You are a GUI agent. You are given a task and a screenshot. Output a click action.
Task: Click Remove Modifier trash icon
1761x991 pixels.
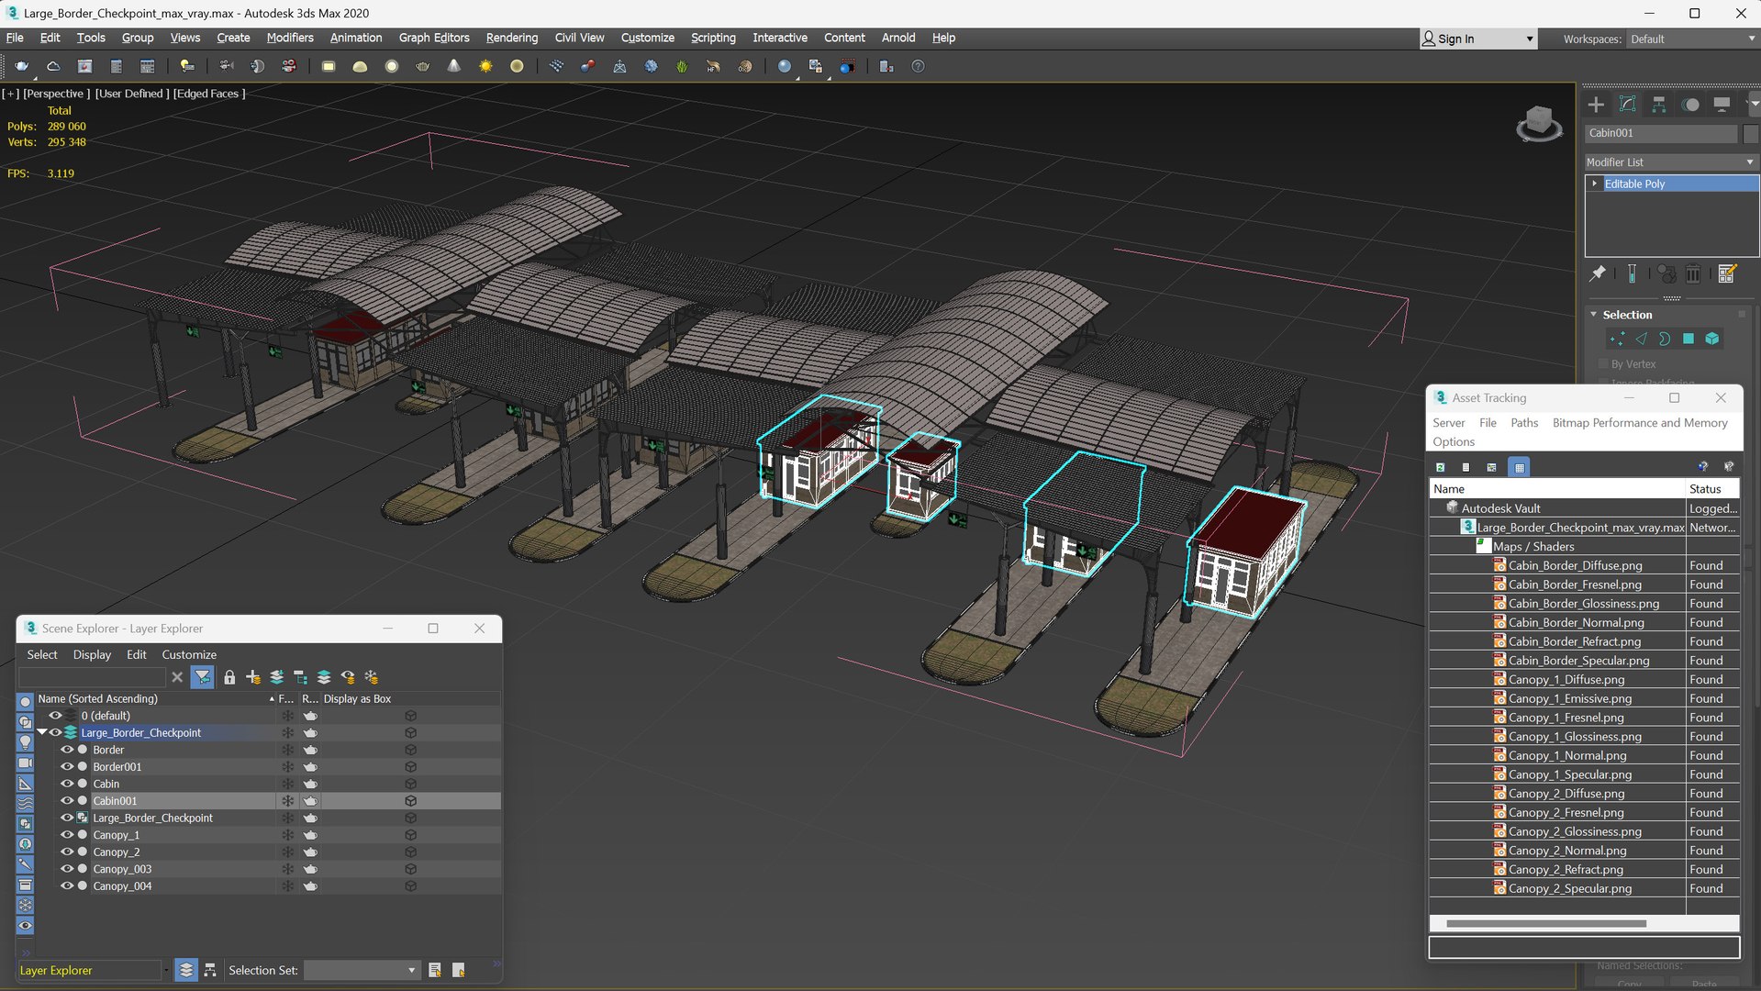pyautogui.click(x=1694, y=273)
